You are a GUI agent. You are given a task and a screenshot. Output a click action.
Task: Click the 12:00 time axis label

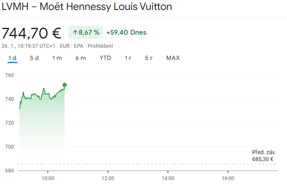coord(108,178)
